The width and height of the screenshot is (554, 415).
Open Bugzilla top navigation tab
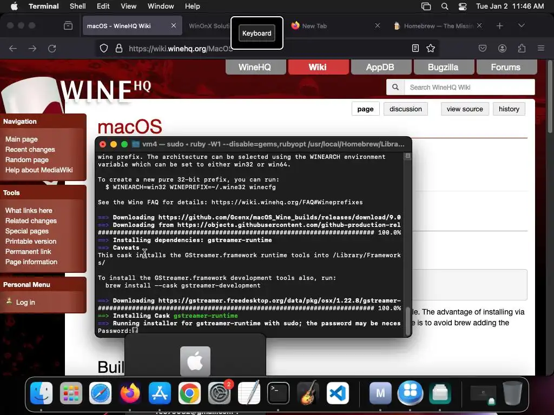click(443, 67)
